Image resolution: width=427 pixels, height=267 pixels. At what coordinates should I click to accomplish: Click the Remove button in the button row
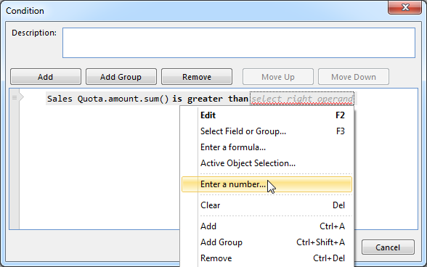click(x=197, y=77)
